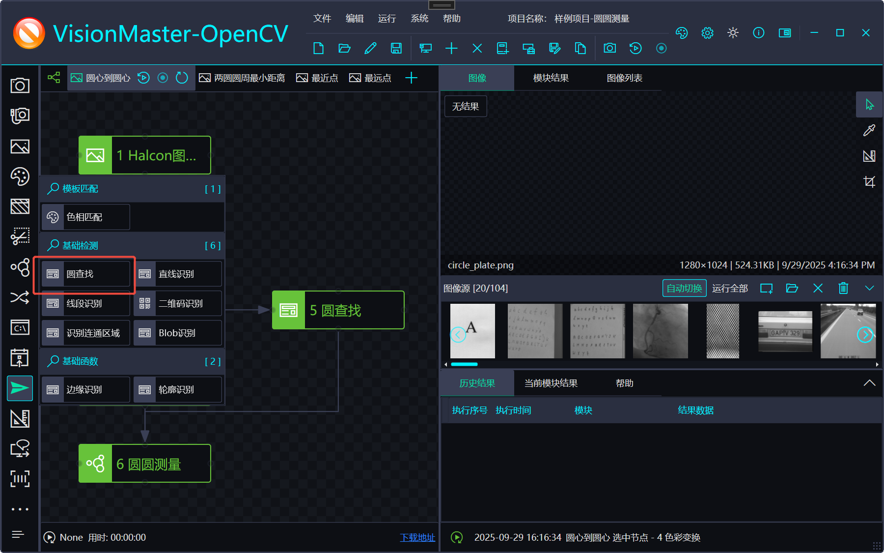Image resolution: width=884 pixels, height=553 pixels.
Task: Toggle the 自动切换 button
Action: point(684,288)
